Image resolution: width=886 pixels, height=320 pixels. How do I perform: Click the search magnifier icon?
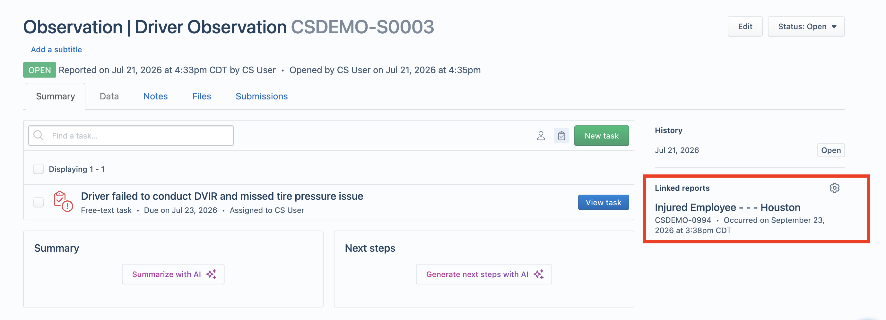tap(39, 135)
